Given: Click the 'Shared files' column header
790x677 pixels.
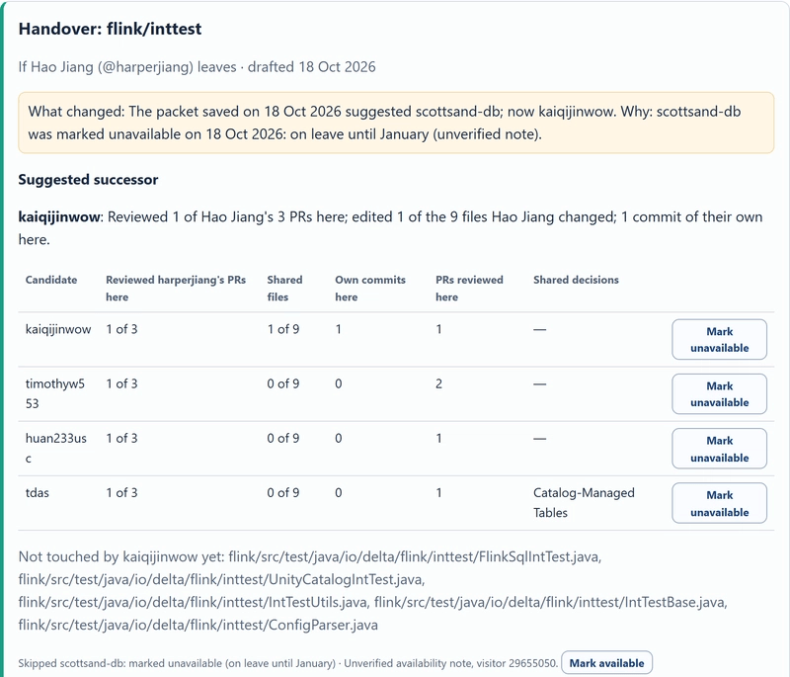Looking at the screenshot, I should click(284, 289).
